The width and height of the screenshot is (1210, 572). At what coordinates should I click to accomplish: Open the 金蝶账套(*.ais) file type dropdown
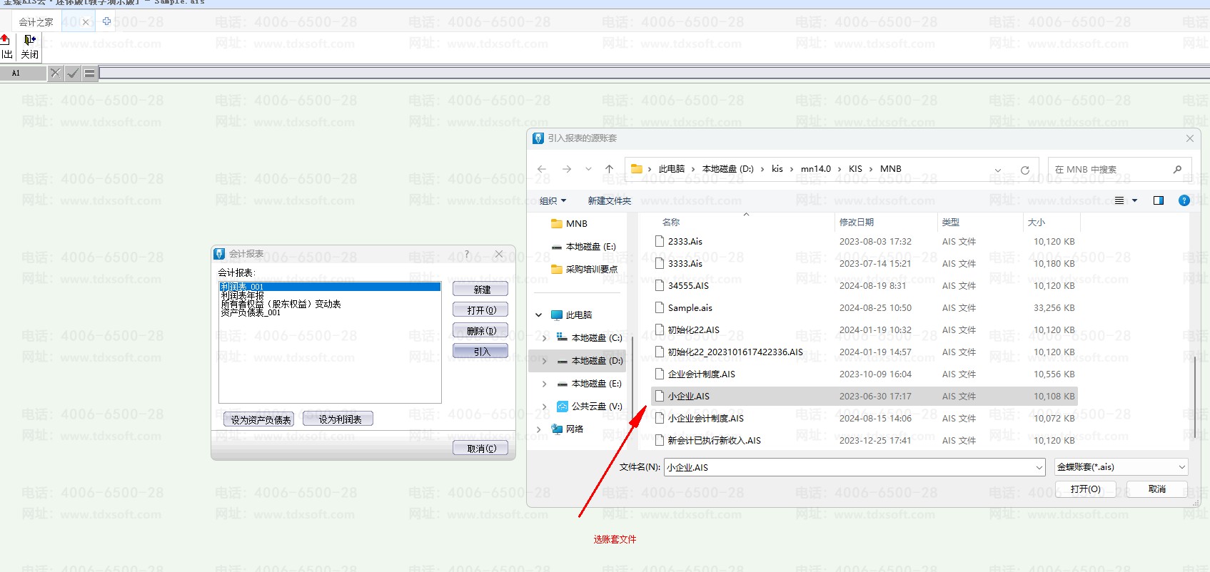(1121, 467)
